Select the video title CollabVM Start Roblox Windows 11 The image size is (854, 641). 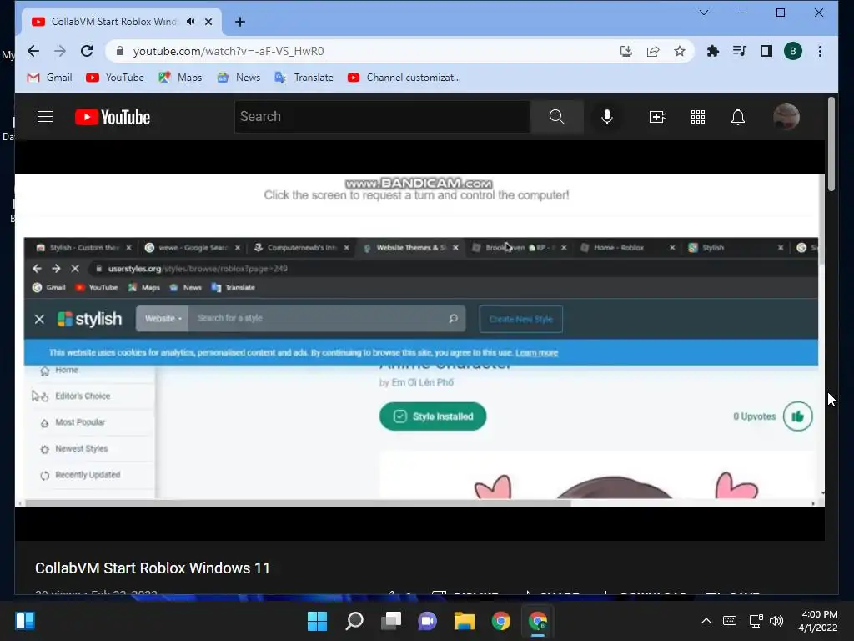[x=153, y=568]
